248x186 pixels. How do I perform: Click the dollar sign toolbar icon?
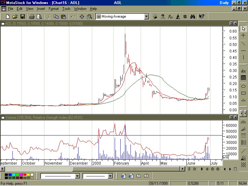pyautogui.click(x=185, y=17)
